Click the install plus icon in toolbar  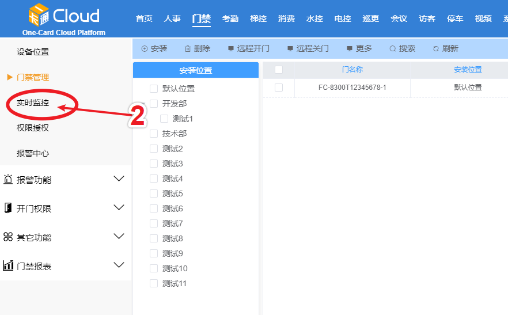(144, 49)
